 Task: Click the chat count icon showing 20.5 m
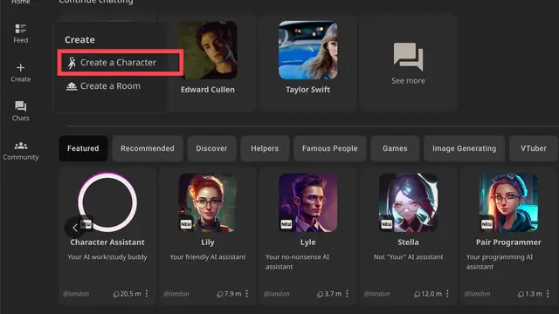point(116,294)
